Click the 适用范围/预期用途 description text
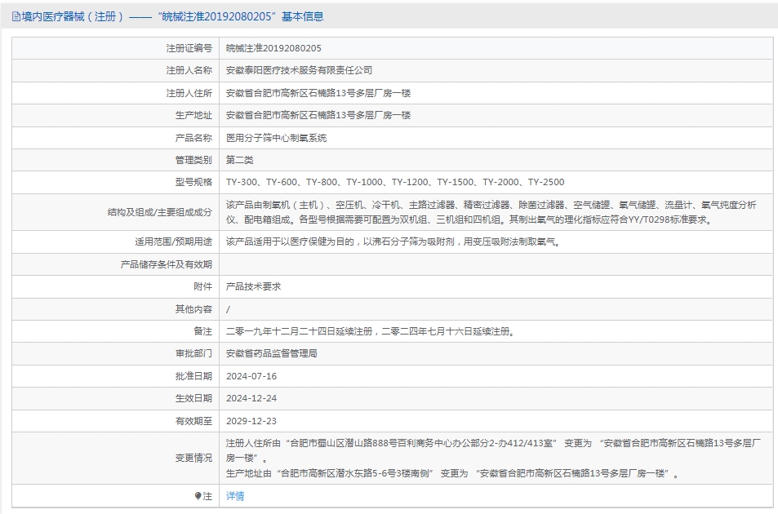 click(393, 242)
